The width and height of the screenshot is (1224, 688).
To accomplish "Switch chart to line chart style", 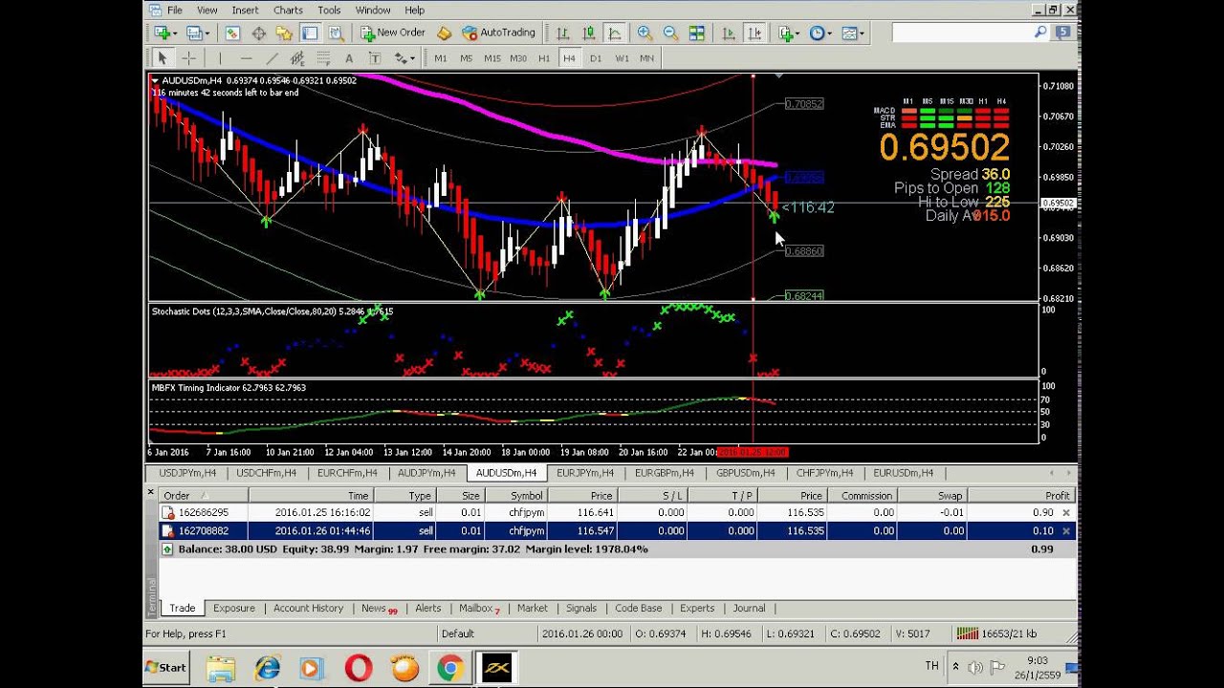I will coord(614,32).
